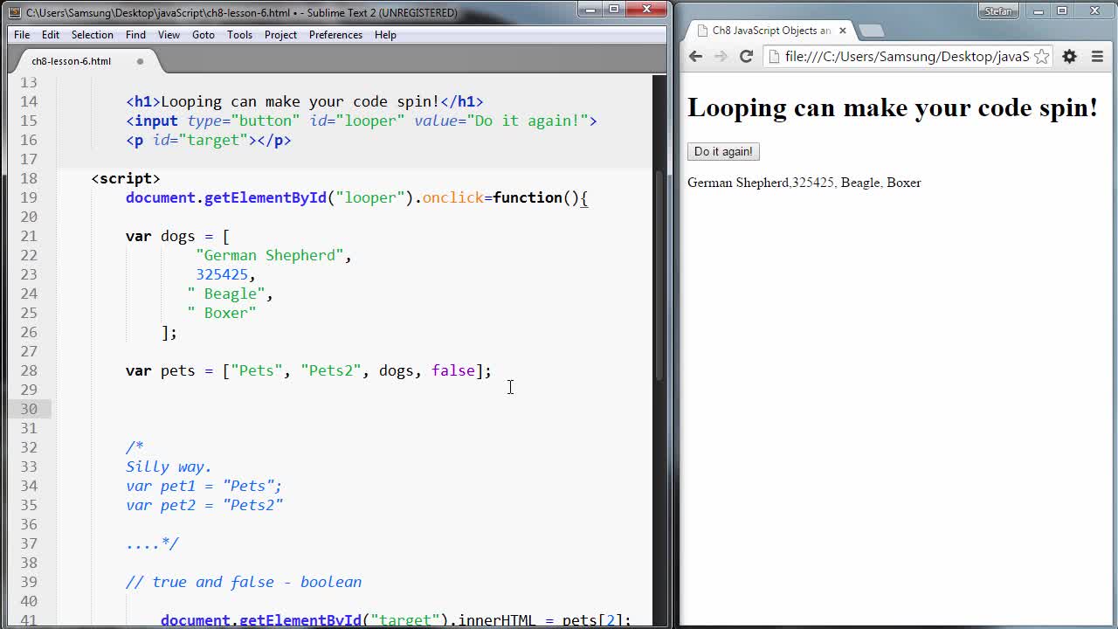The width and height of the screenshot is (1118, 629).
Task: Open the Project menu
Action: pos(280,35)
